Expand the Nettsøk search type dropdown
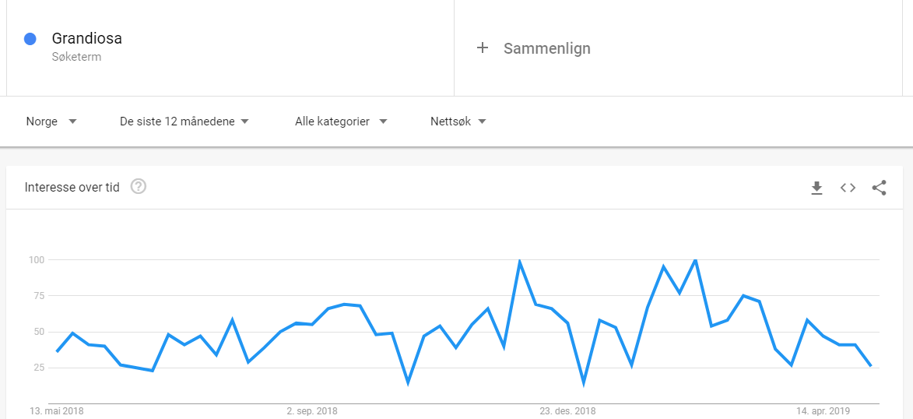This screenshot has height=419, width=913. (x=458, y=121)
